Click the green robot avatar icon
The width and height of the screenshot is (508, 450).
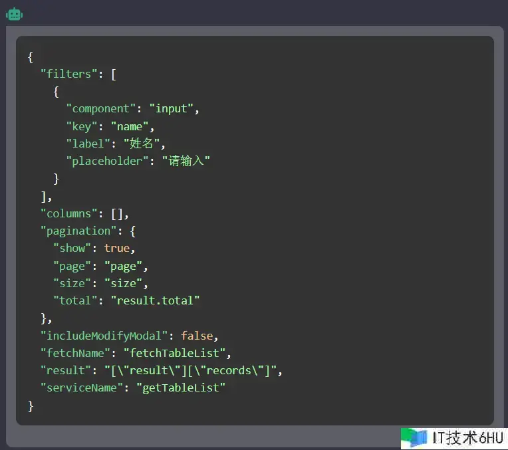point(14,14)
